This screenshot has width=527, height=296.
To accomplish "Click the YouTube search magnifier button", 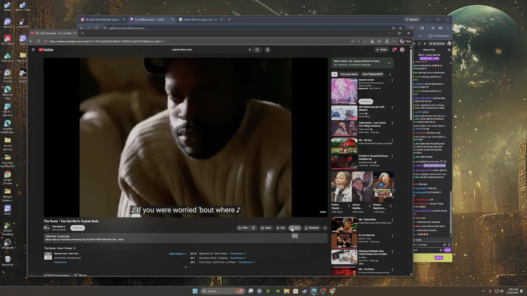I will pyautogui.click(x=257, y=50).
